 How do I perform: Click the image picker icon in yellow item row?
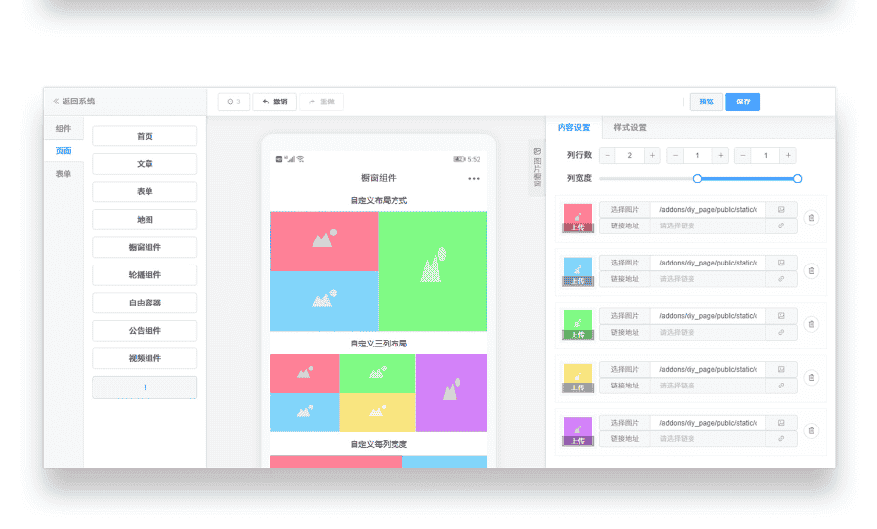(x=781, y=369)
